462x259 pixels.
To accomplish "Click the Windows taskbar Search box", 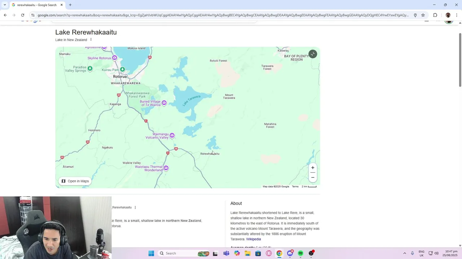I will 184,253.
